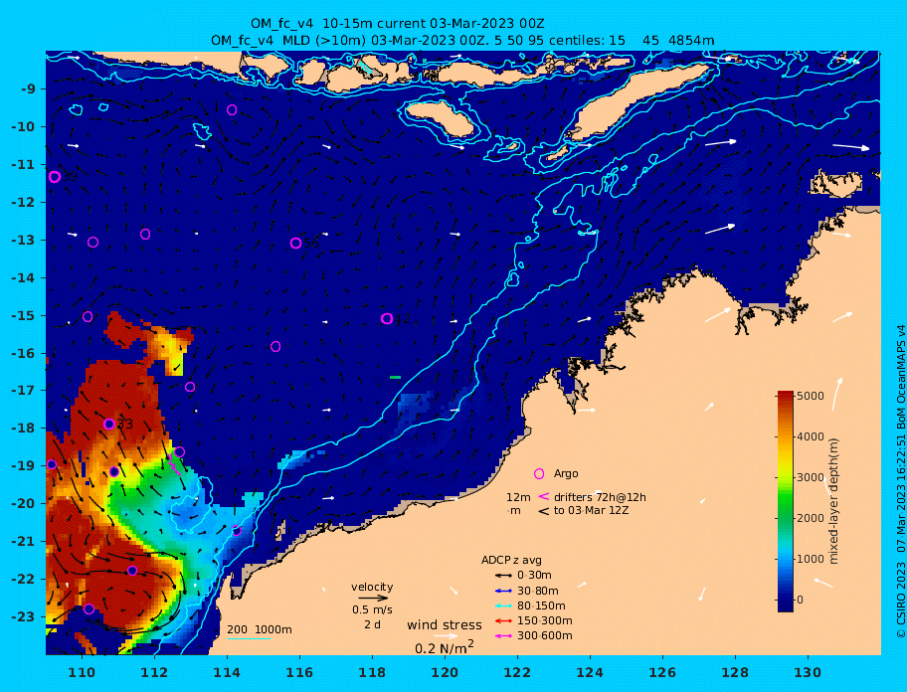Click the 'Argo' legend label

click(x=566, y=473)
